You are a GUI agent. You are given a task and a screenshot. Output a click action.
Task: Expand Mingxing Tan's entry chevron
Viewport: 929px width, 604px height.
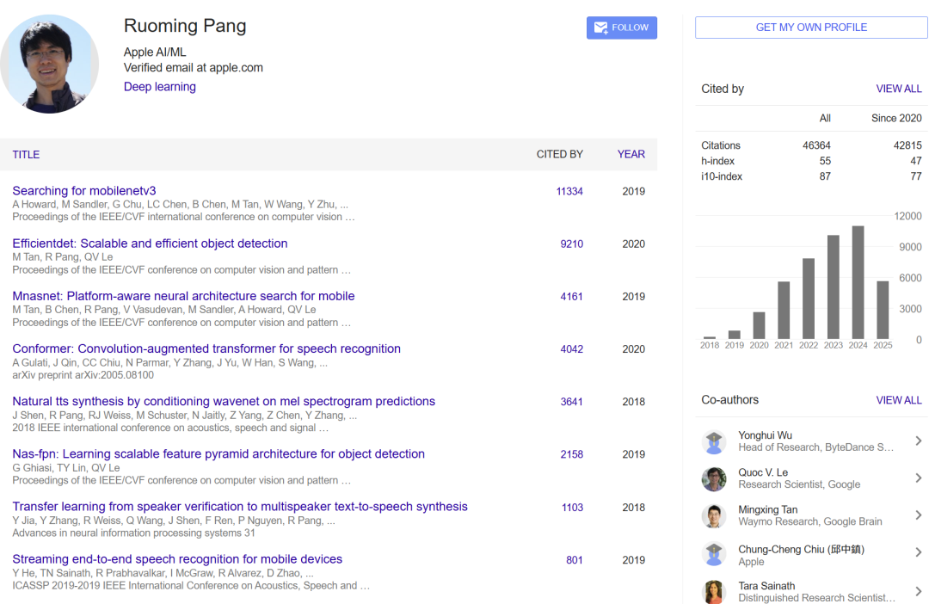pos(918,515)
